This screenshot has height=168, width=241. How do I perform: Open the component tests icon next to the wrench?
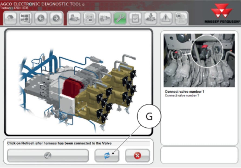point(105,18)
